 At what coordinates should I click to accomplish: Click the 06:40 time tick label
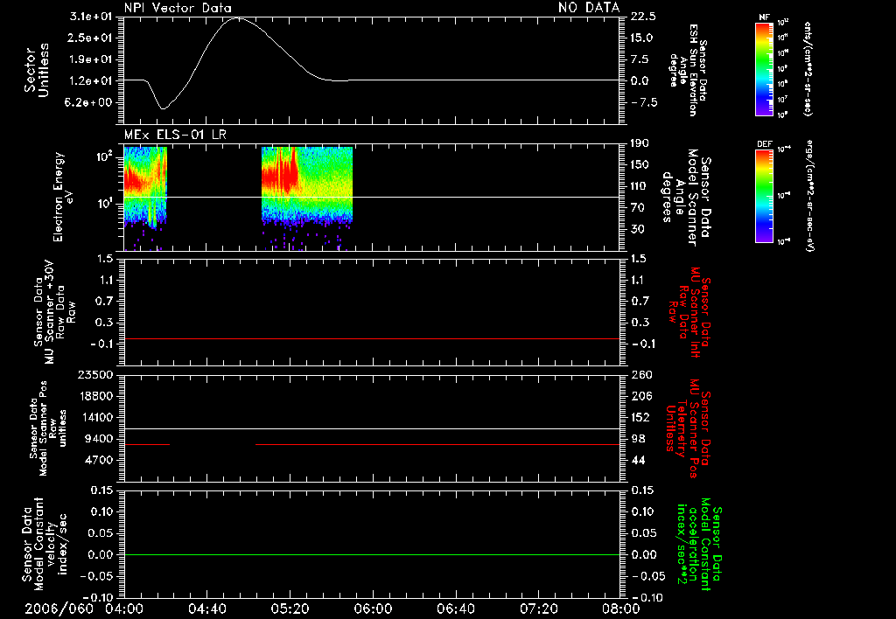[455, 609]
